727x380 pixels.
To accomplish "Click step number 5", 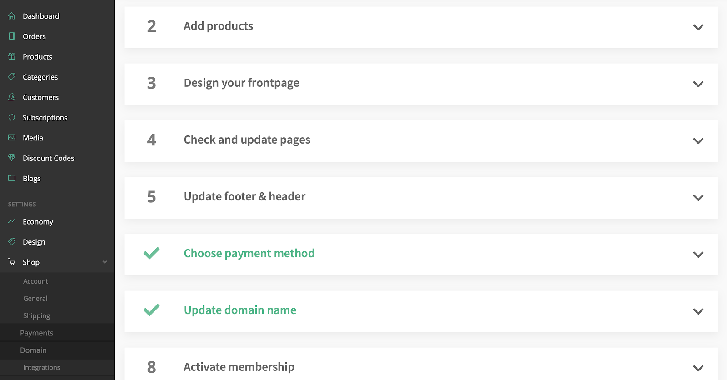I will (151, 197).
